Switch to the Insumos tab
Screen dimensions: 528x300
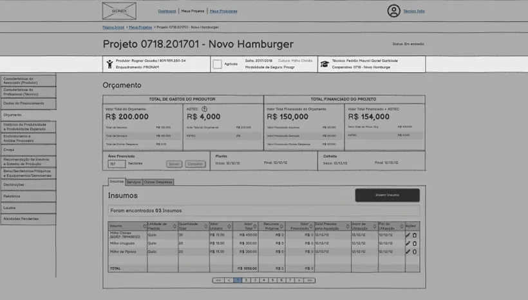tap(117, 181)
